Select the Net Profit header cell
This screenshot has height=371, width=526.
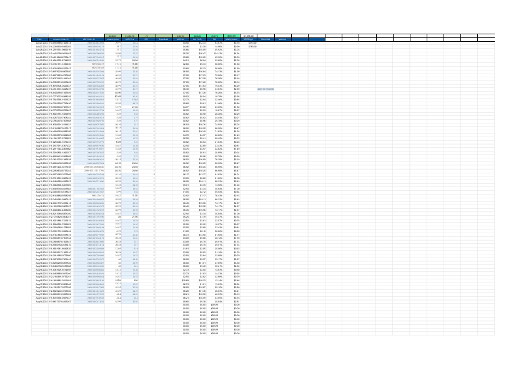198,39
